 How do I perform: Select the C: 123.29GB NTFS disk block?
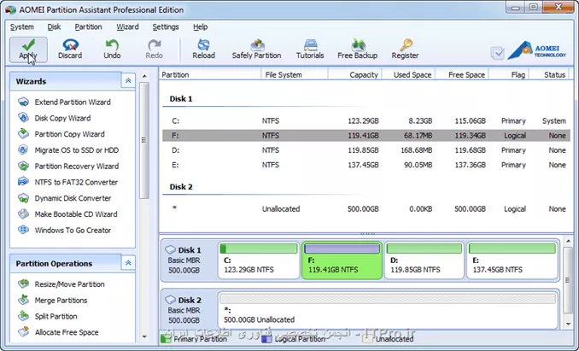[259, 260]
